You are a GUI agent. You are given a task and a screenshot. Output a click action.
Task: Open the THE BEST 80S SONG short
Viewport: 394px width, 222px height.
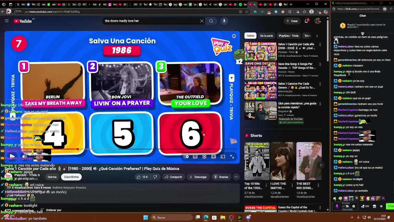tap(309, 161)
